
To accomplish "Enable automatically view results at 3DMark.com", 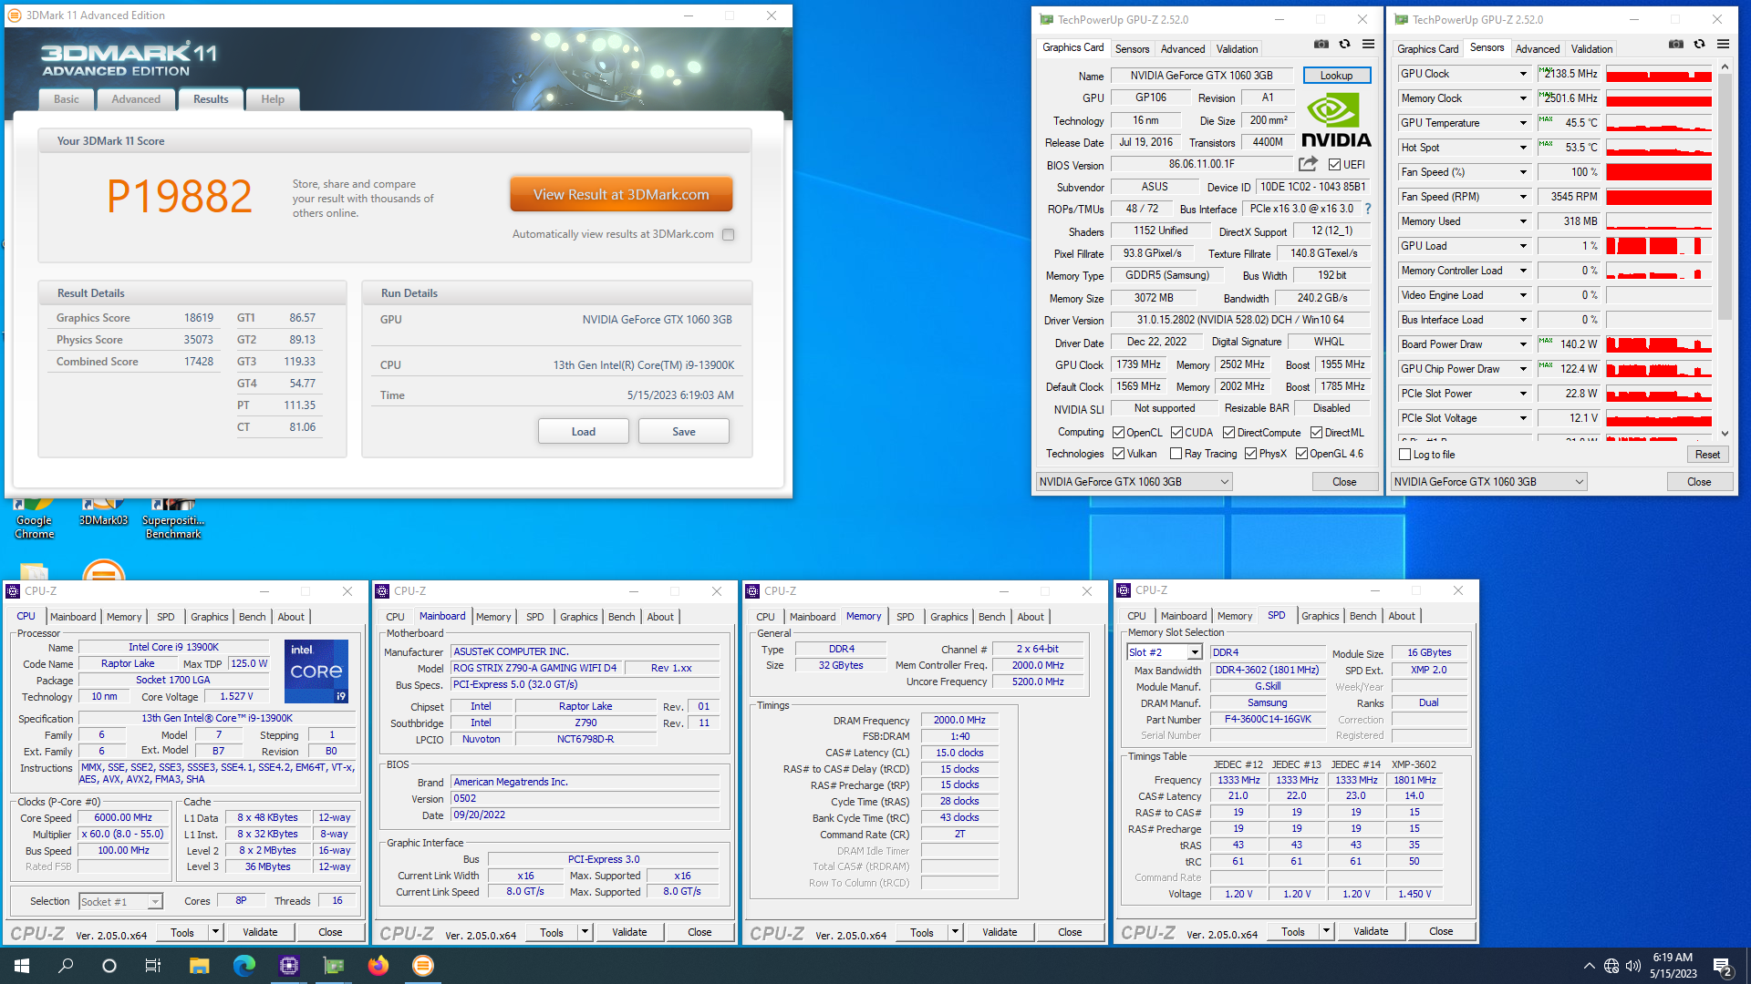I will click(x=728, y=234).
